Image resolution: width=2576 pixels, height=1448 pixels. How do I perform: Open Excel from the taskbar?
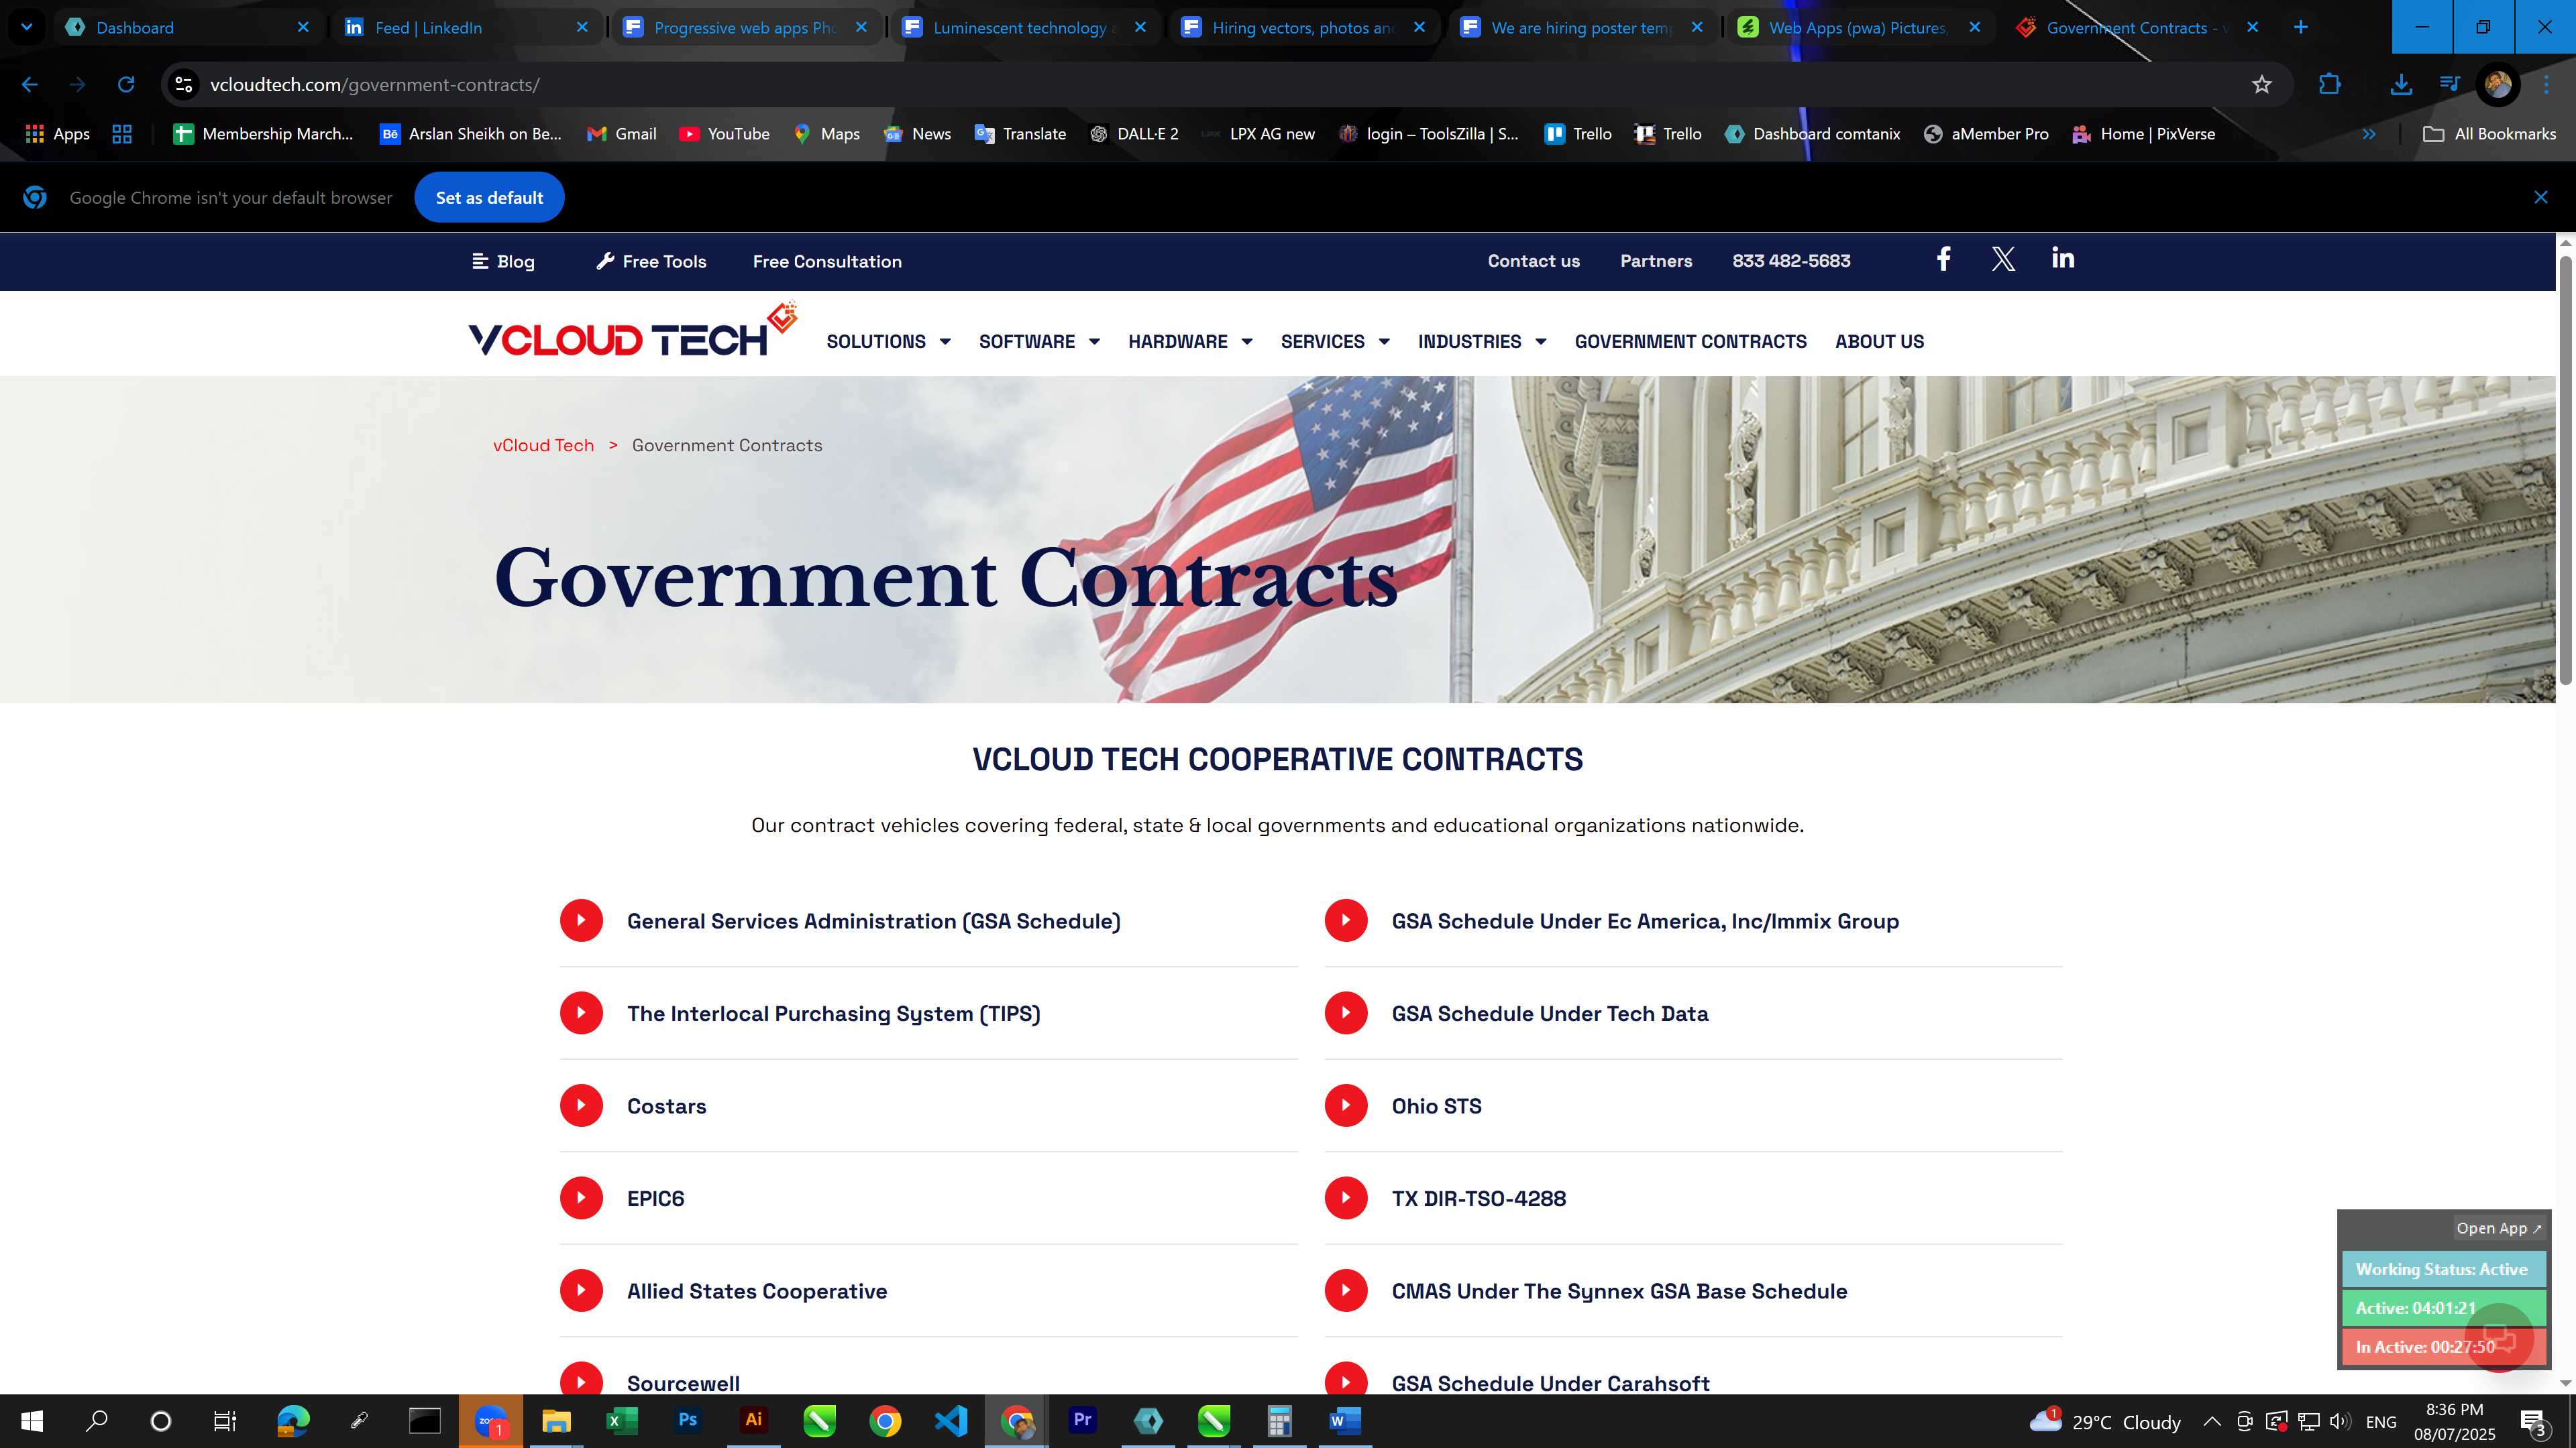622,1421
